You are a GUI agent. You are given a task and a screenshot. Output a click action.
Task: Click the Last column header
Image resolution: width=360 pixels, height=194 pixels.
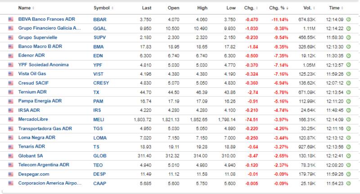[146, 8]
